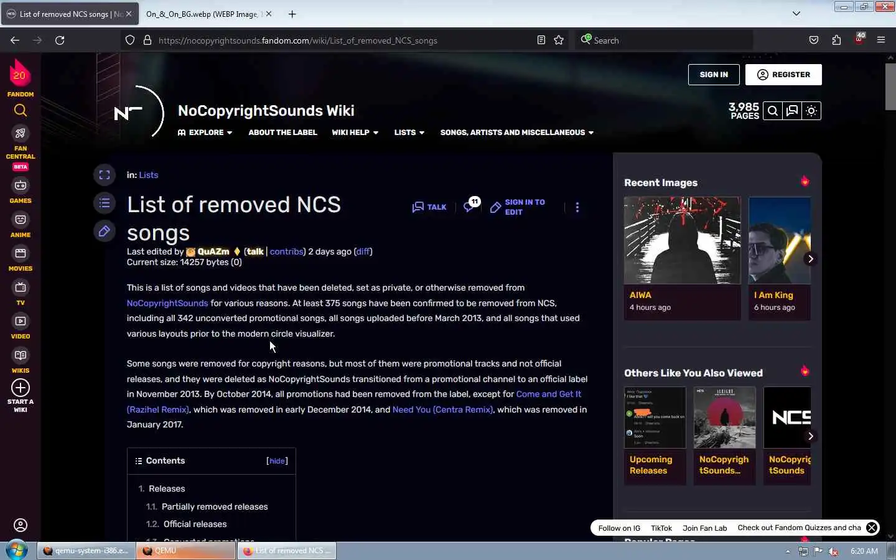Switch to QEMU taskbar window
Screen dimensions: 896x560
(x=186, y=551)
